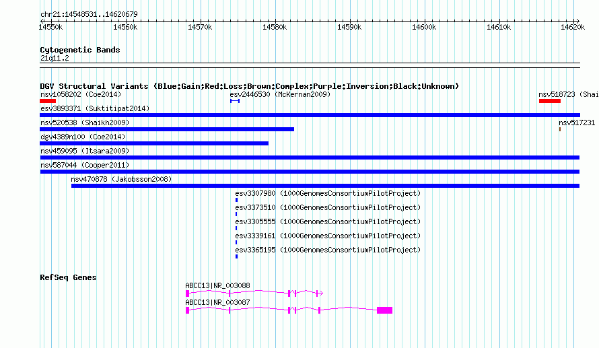Click the 14580k ruler label
The width and height of the screenshot is (599, 348).
[275, 27]
